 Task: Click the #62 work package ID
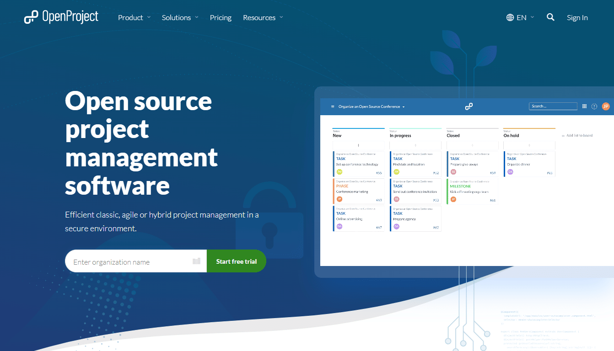tap(436, 228)
